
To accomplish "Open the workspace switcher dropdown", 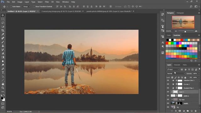I will 197,6.
